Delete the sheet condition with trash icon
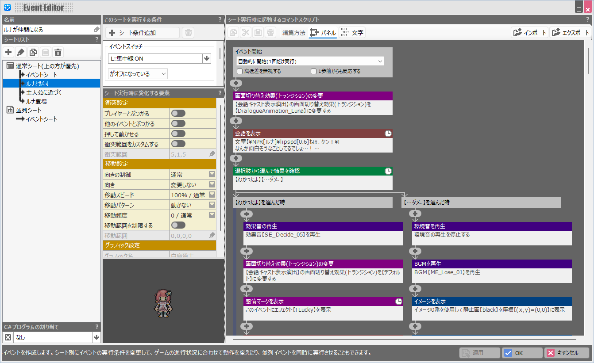The height and width of the screenshot is (363, 594). click(x=188, y=33)
